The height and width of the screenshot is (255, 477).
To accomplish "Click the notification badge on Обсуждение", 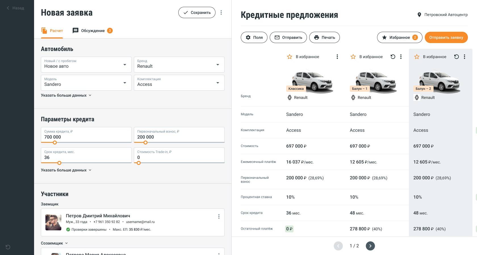I will (x=110, y=31).
